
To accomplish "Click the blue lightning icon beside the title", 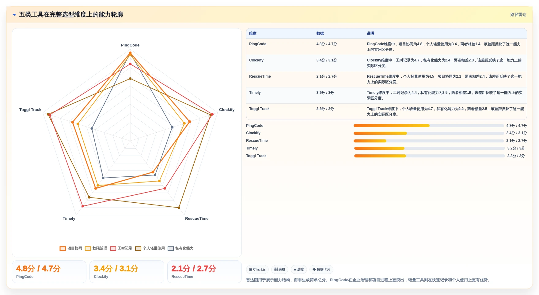I will (x=14, y=15).
